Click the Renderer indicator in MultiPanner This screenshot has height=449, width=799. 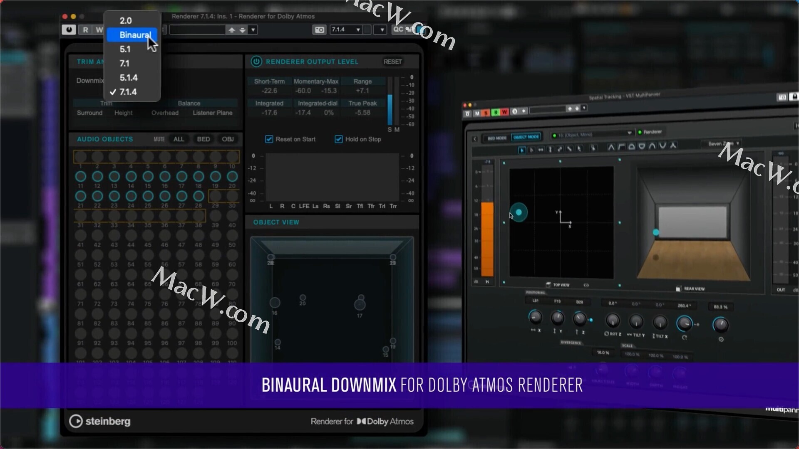650,132
